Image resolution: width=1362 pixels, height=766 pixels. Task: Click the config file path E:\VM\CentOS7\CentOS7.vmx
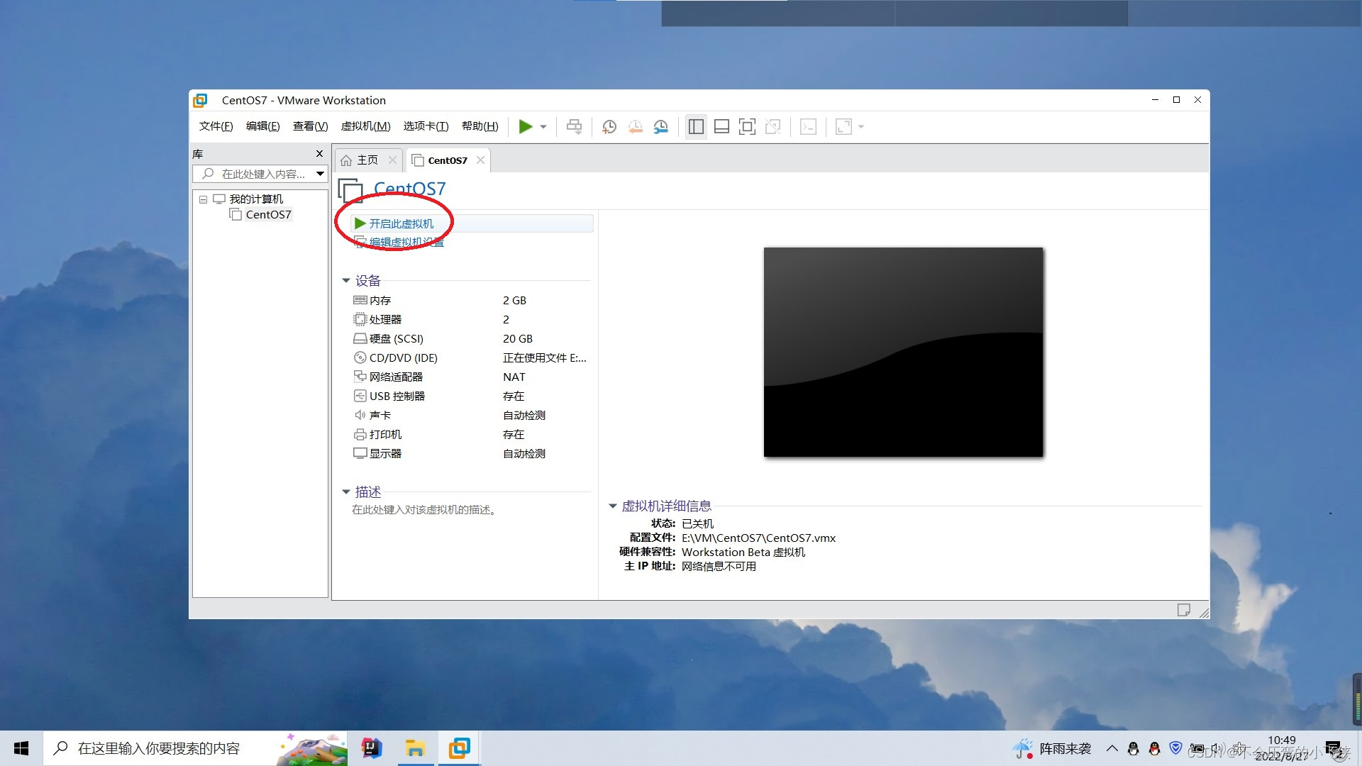[x=758, y=538]
